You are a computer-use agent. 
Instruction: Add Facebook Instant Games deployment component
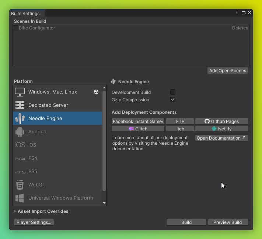pos(138,121)
